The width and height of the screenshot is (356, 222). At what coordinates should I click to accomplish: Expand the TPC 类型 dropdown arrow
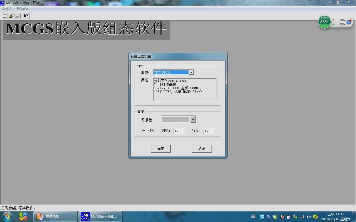click(x=191, y=72)
